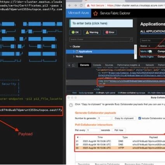The height and width of the screenshot is (165, 165).
Task: Activate DevTools inspect element picker
Action: 69,65
